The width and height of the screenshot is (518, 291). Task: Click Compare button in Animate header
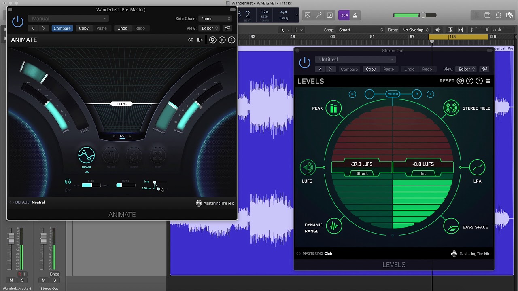pos(62,28)
